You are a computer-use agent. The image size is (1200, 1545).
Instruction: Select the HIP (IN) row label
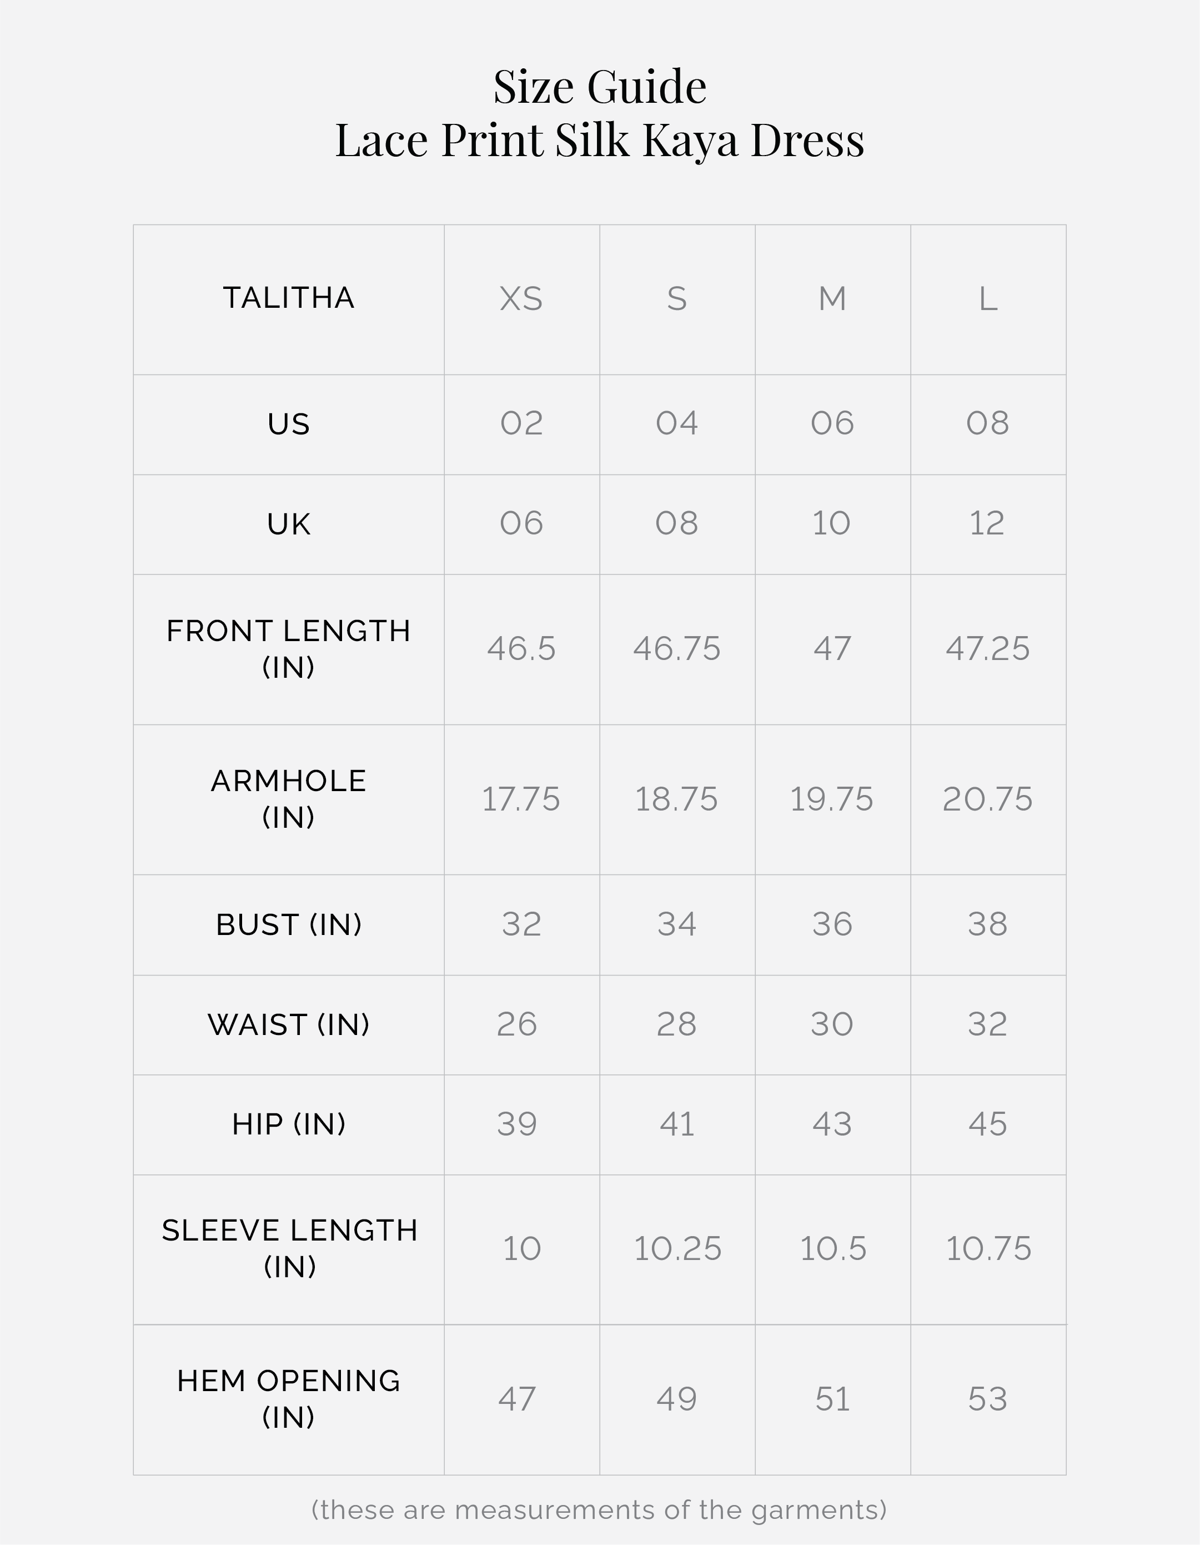(289, 1124)
